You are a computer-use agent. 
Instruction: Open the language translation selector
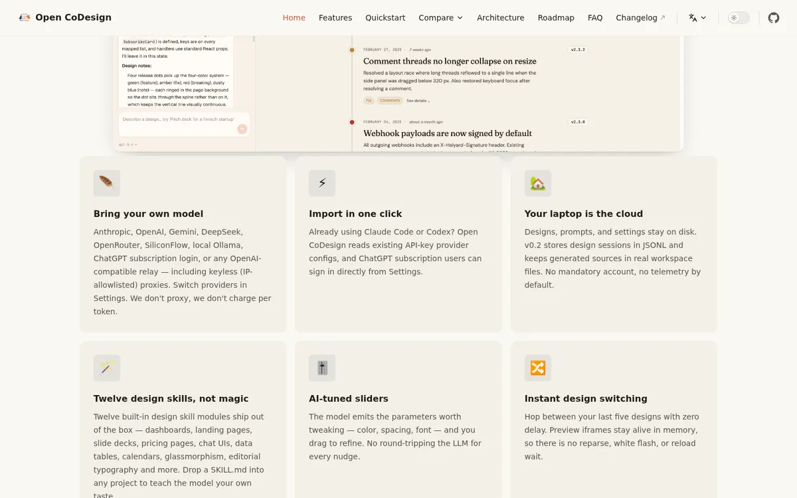click(x=697, y=18)
